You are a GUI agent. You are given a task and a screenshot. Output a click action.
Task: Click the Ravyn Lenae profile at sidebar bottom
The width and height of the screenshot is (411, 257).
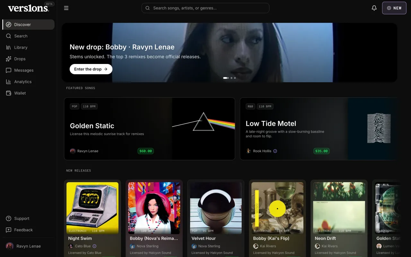(28, 246)
